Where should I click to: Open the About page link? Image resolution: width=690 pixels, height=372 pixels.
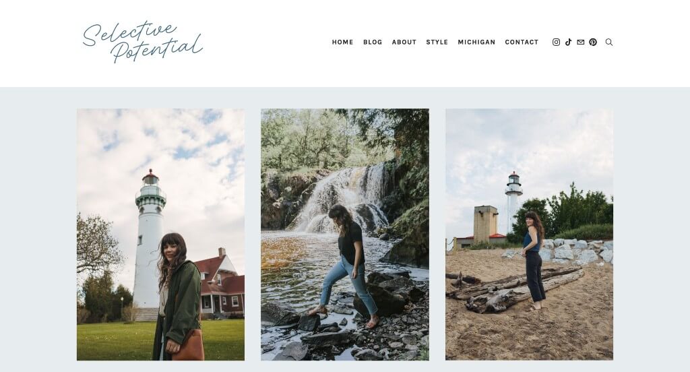[404, 42]
